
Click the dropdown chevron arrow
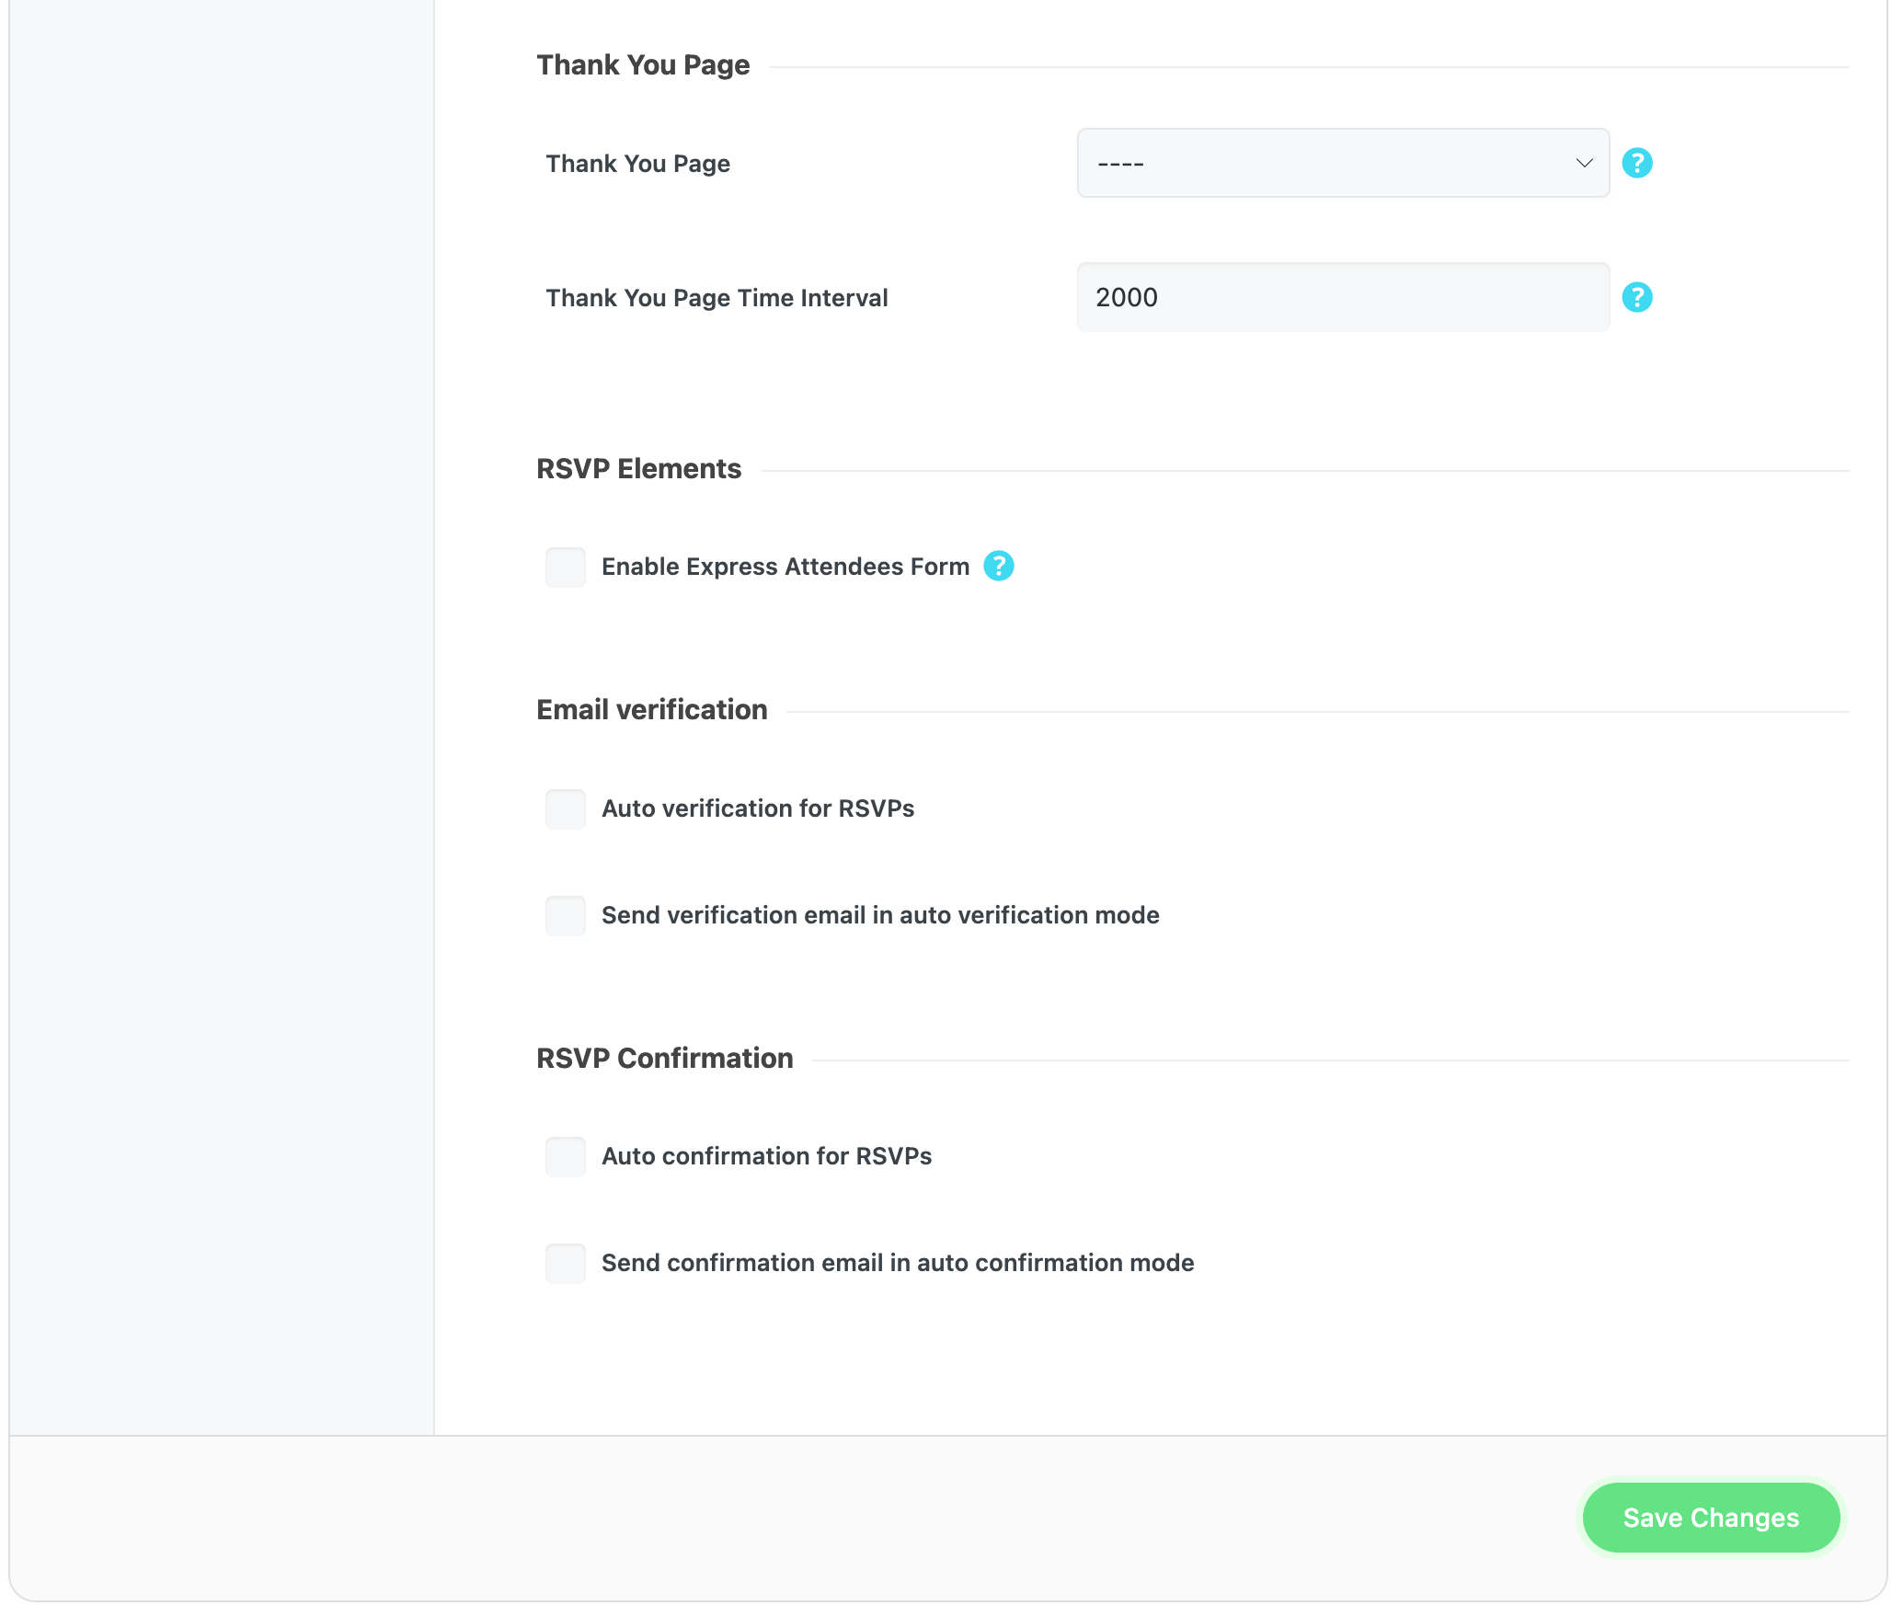(x=1584, y=163)
